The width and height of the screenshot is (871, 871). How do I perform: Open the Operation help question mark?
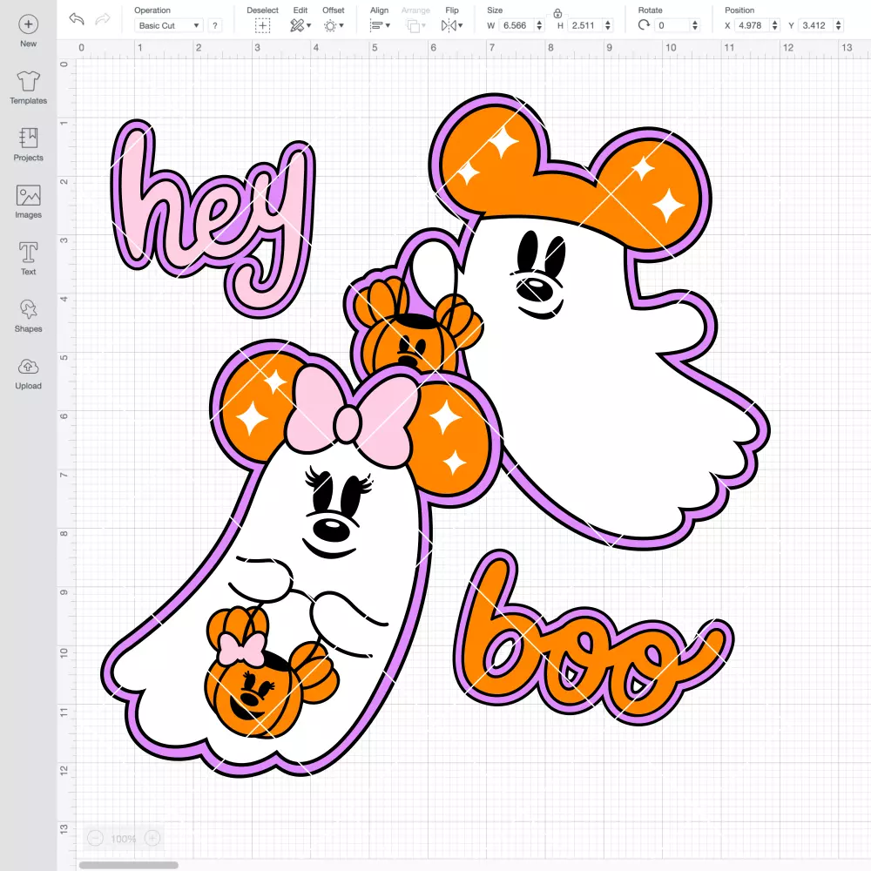(215, 25)
